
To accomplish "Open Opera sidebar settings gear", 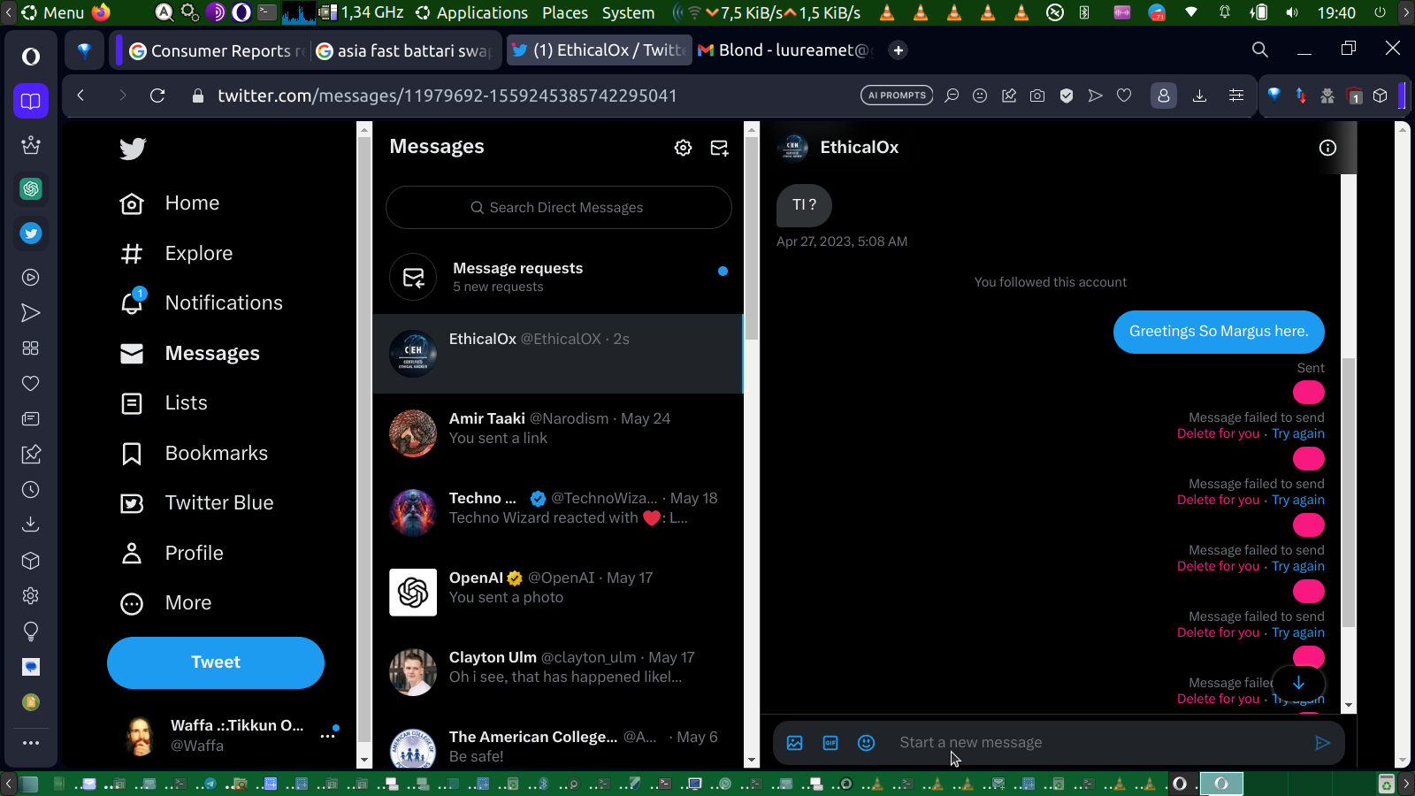I will (x=31, y=596).
